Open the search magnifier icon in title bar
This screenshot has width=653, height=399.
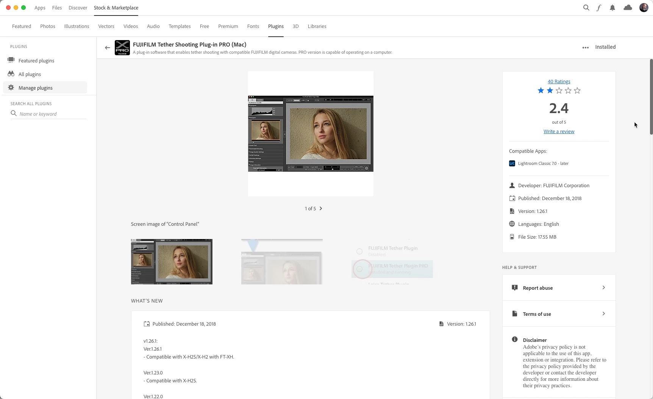coord(586,8)
